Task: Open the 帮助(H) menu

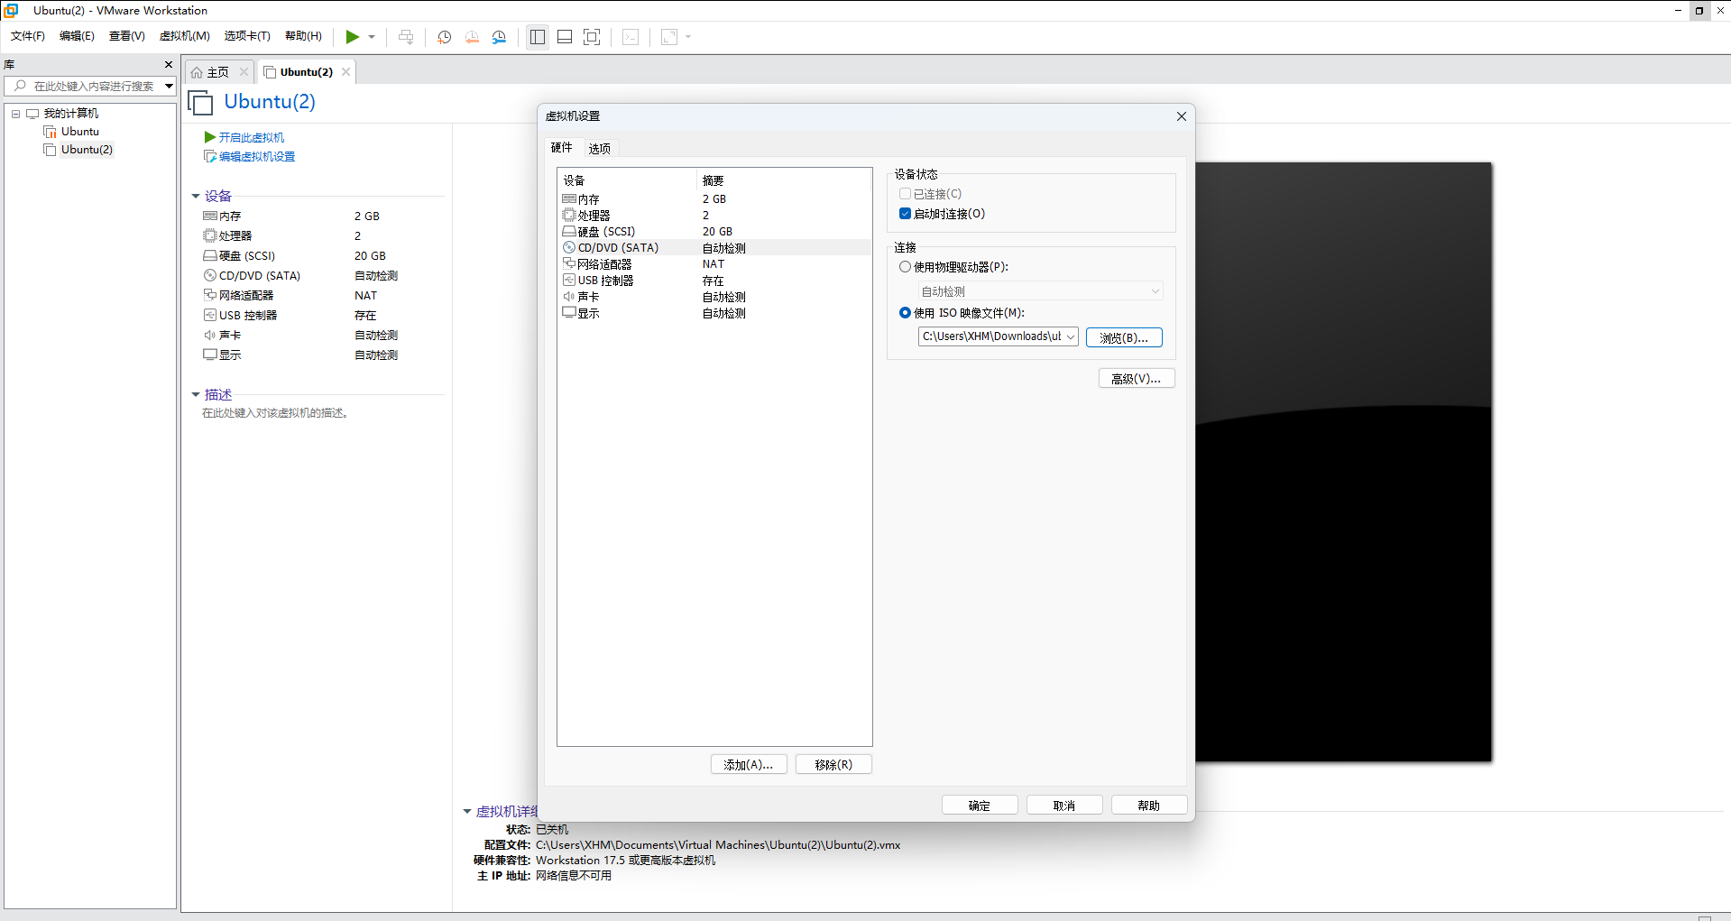Action: coord(303,36)
